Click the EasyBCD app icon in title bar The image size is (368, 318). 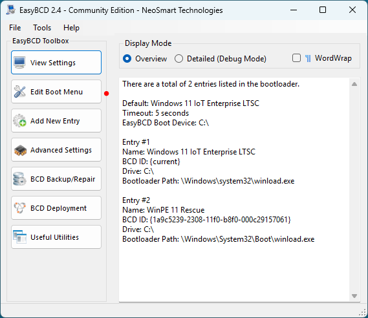pyautogui.click(x=11, y=10)
